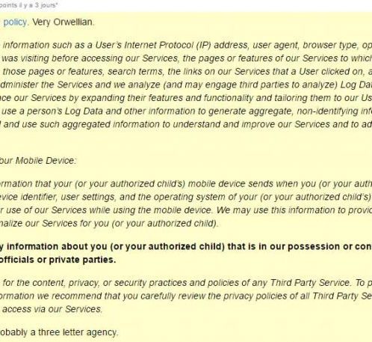Viewport: 372px width, 342px height.
Task: Click the bold text "information about you"
Action: click(57, 247)
